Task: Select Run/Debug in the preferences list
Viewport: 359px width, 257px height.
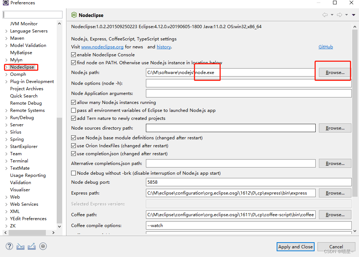Action: [21, 117]
